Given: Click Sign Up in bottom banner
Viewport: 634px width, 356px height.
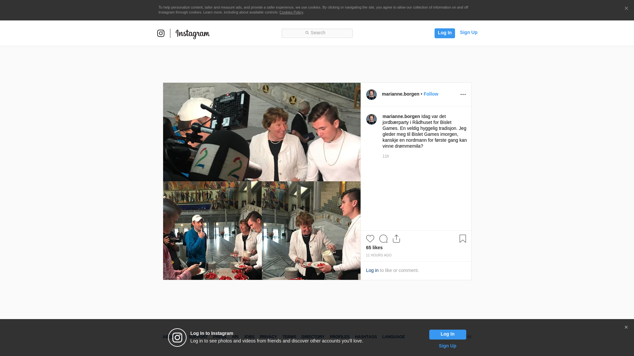Looking at the screenshot, I should (x=447, y=346).
